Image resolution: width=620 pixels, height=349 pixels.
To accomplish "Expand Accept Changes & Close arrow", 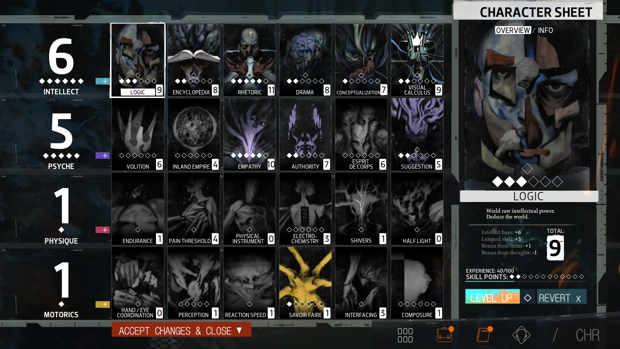I will tap(239, 330).
